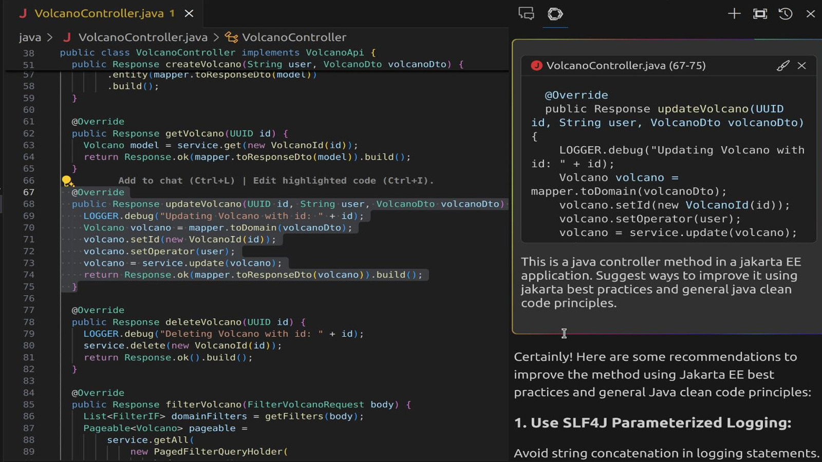The width and height of the screenshot is (822, 462).
Task: Open the chat conversations panel icon
Action: tap(526, 13)
